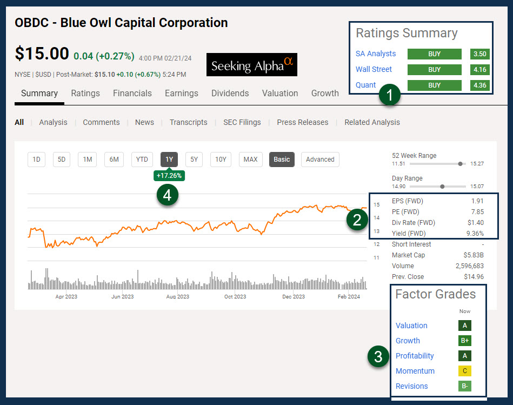The height and width of the screenshot is (405, 513).
Task: Click the Seeking Alpha logo
Action: tap(251, 65)
